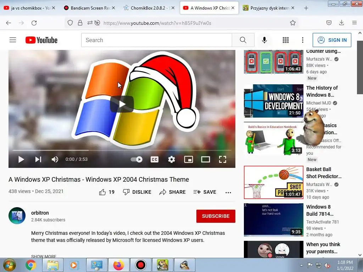363x272 pixels.
Task: Focus the YouTube Search field
Action: coord(157,40)
